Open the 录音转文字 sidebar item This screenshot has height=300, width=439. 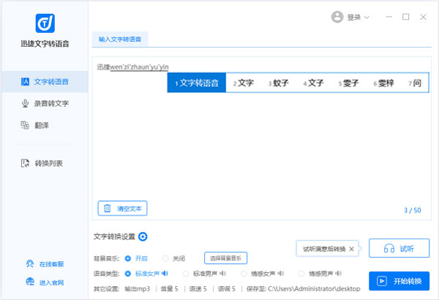[x=45, y=103]
